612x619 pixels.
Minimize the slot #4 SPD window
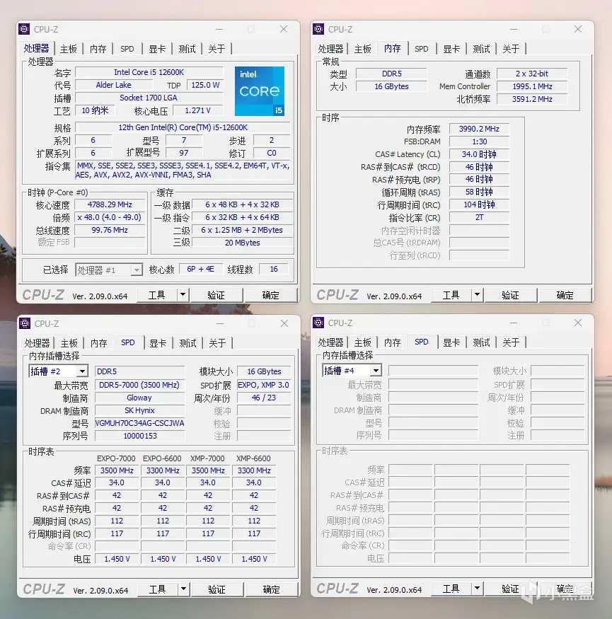point(514,323)
